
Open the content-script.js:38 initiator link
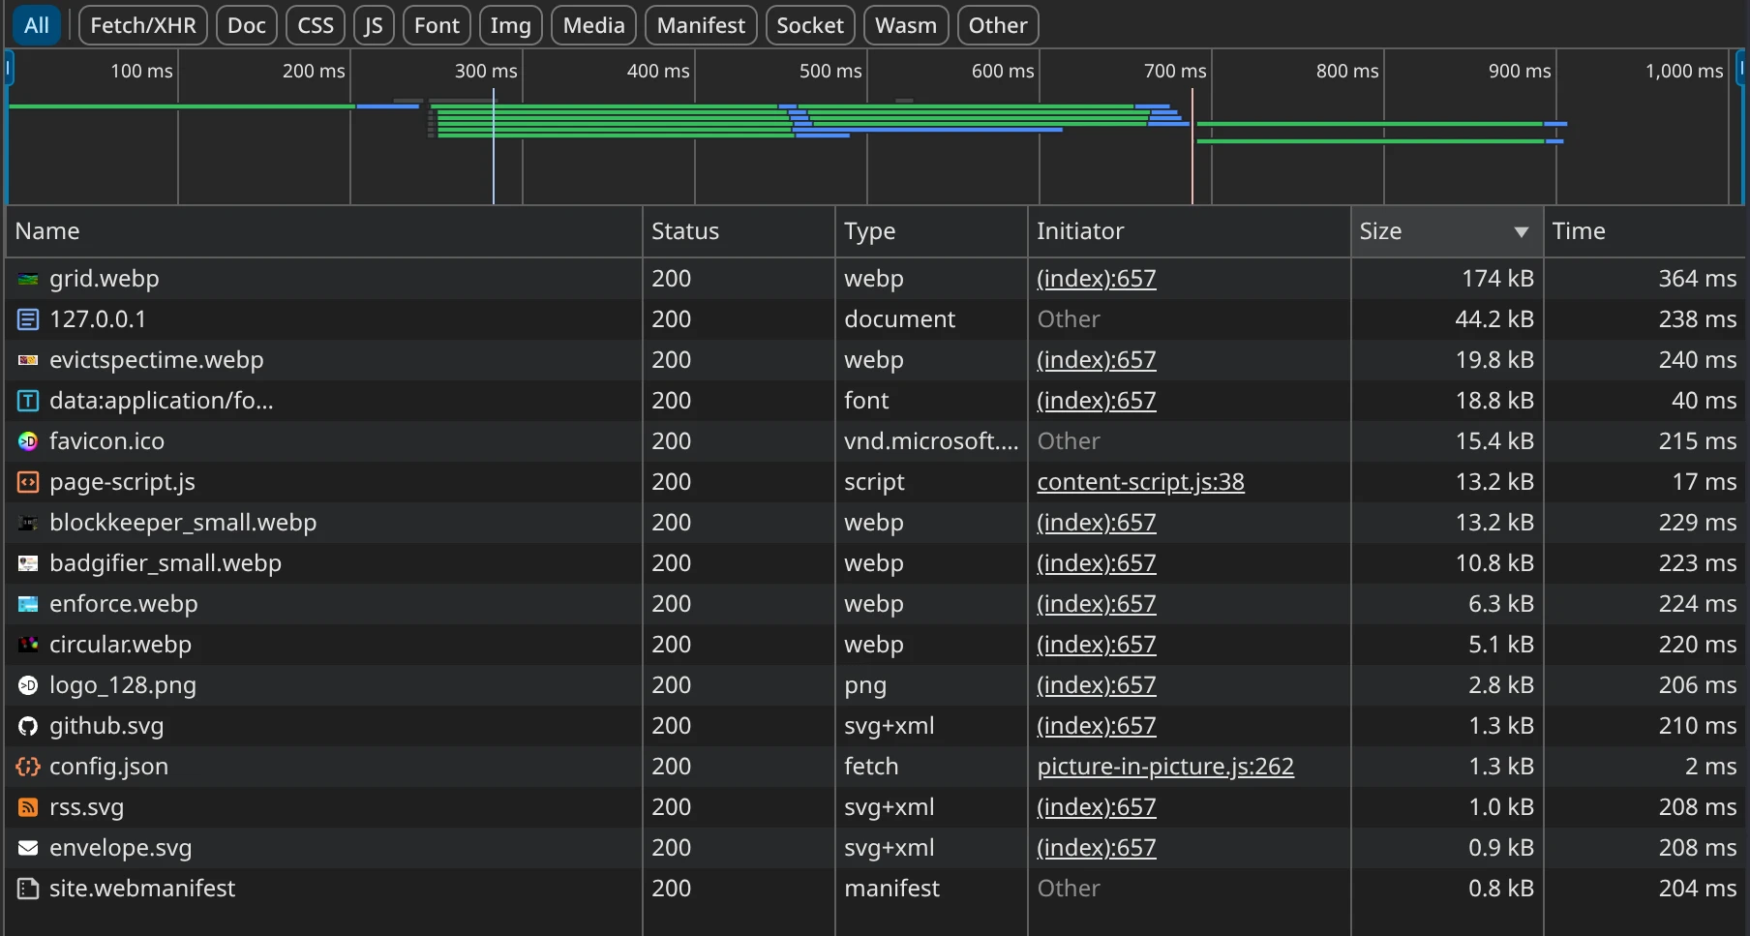(x=1140, y=482)
